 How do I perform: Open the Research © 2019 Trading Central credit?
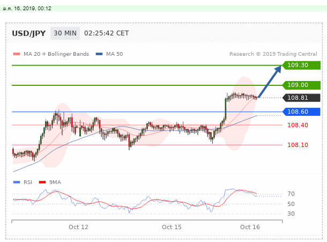click(x=274, y=54)
